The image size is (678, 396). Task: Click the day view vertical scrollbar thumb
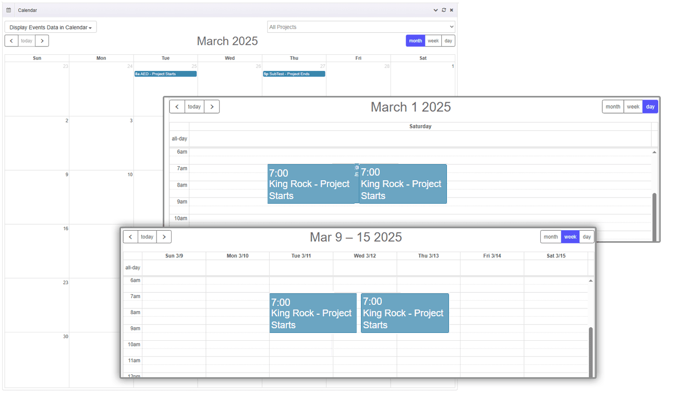point(655,216)
